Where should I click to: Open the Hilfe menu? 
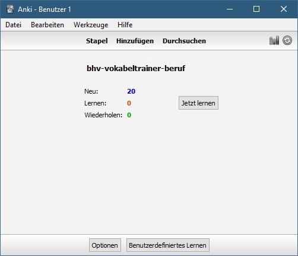125,25
